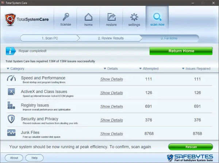Click Registry Issues attempted count 691
The image size is (219, 163).
(x=149, y=106)
